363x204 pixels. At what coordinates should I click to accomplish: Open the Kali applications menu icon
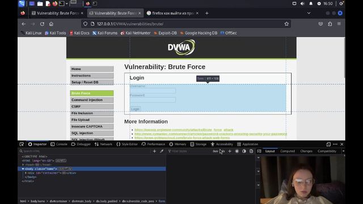point(22,3)
